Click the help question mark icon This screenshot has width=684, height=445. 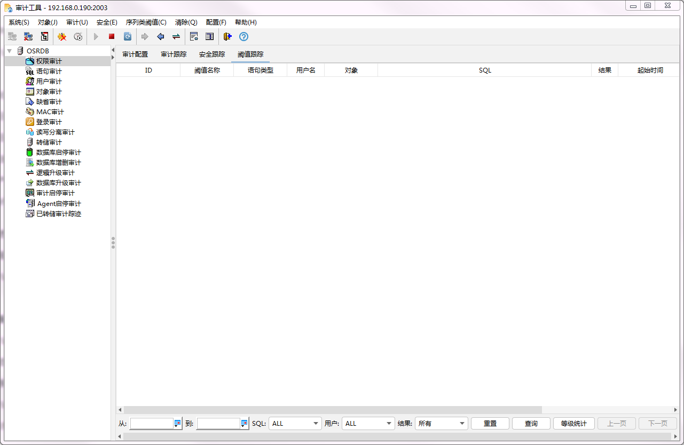point(243,37)
